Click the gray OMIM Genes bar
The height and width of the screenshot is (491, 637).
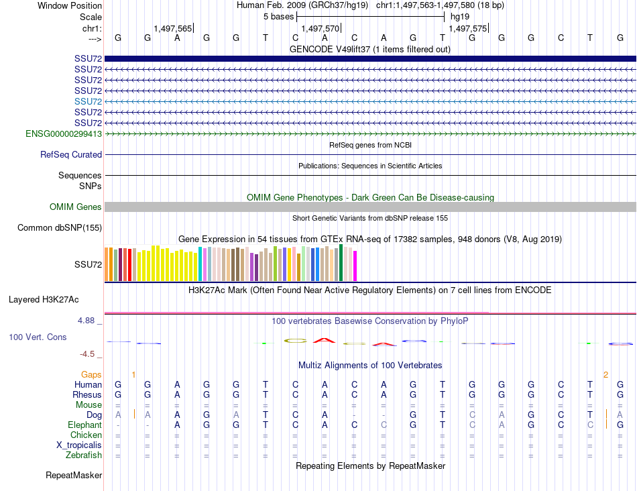pos(370,207)
